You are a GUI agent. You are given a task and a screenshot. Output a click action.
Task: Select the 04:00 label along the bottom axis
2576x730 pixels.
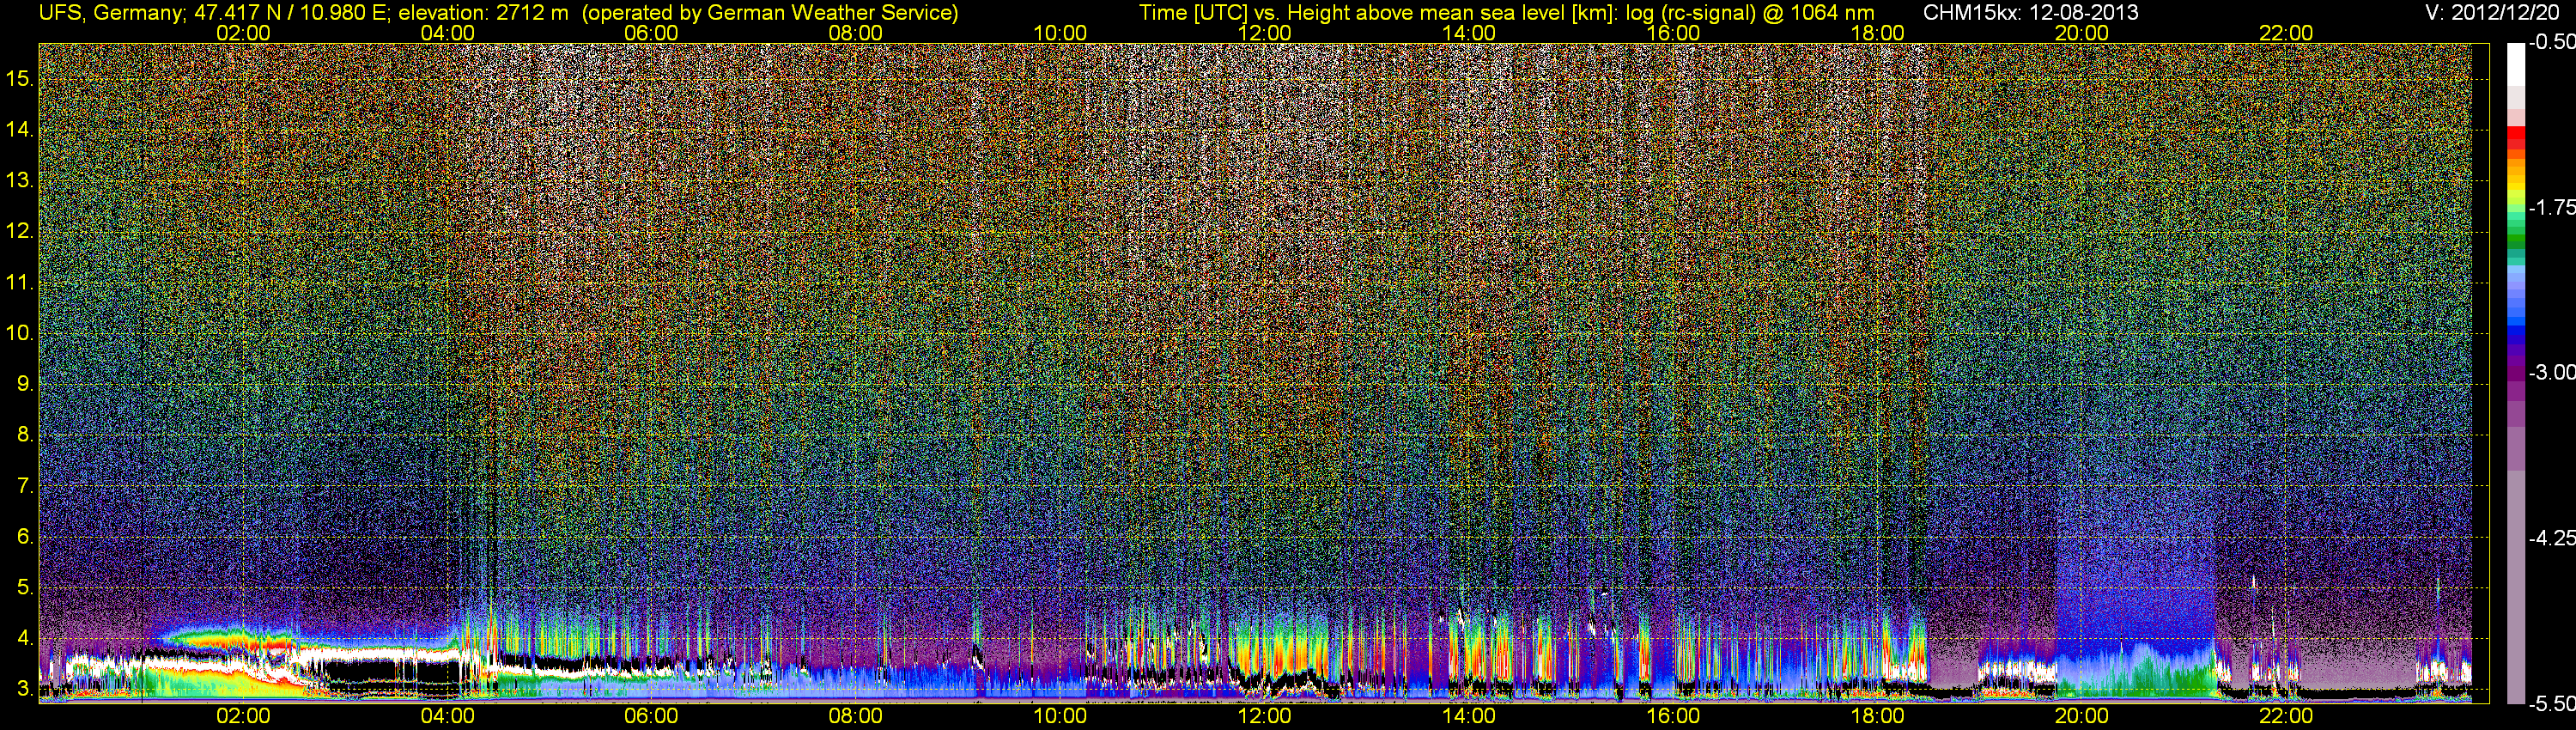(447, 716)
